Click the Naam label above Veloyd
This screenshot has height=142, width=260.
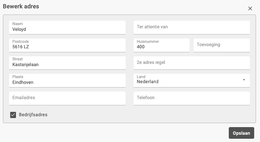17,24
